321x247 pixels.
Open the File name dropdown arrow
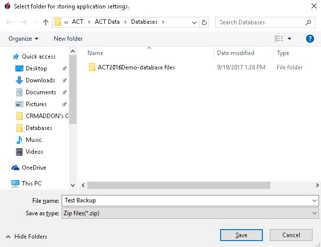[315, 200]
